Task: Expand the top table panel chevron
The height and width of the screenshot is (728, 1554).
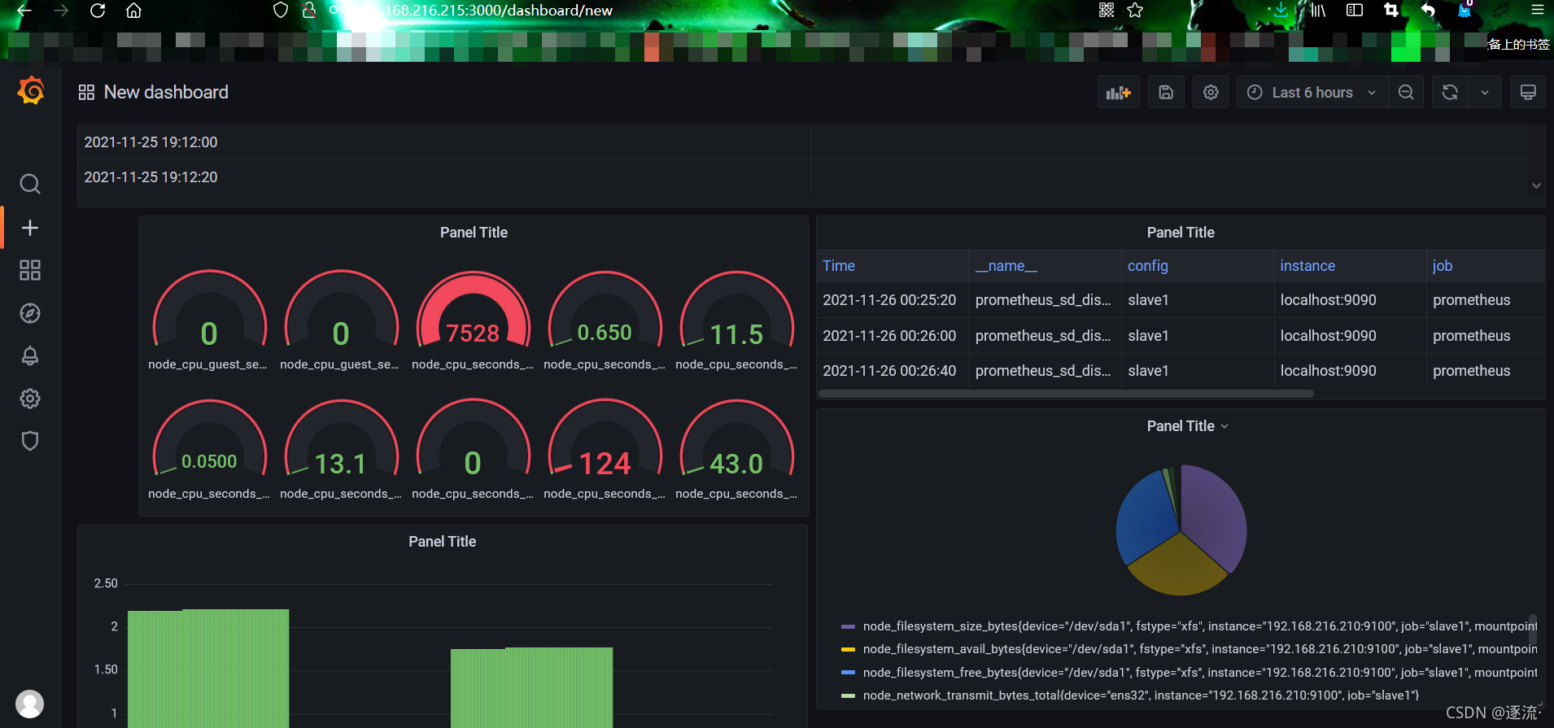Action: tap(1536, 185)
